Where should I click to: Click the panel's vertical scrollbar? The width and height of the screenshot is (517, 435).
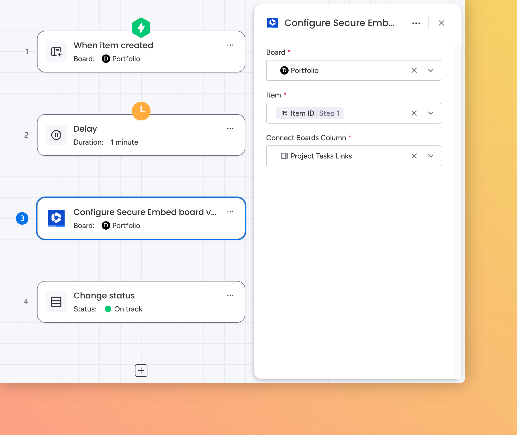pyautogui.click(x=457, y=212)
